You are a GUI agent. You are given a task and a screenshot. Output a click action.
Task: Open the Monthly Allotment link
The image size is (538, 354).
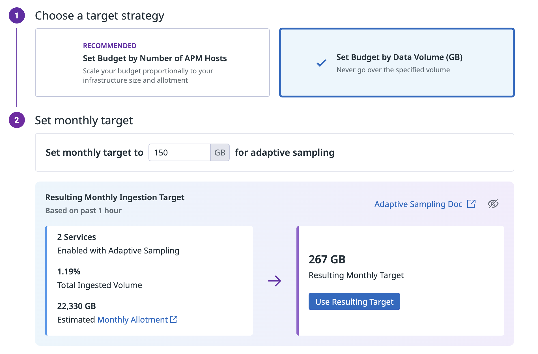(x=132, y=320)
